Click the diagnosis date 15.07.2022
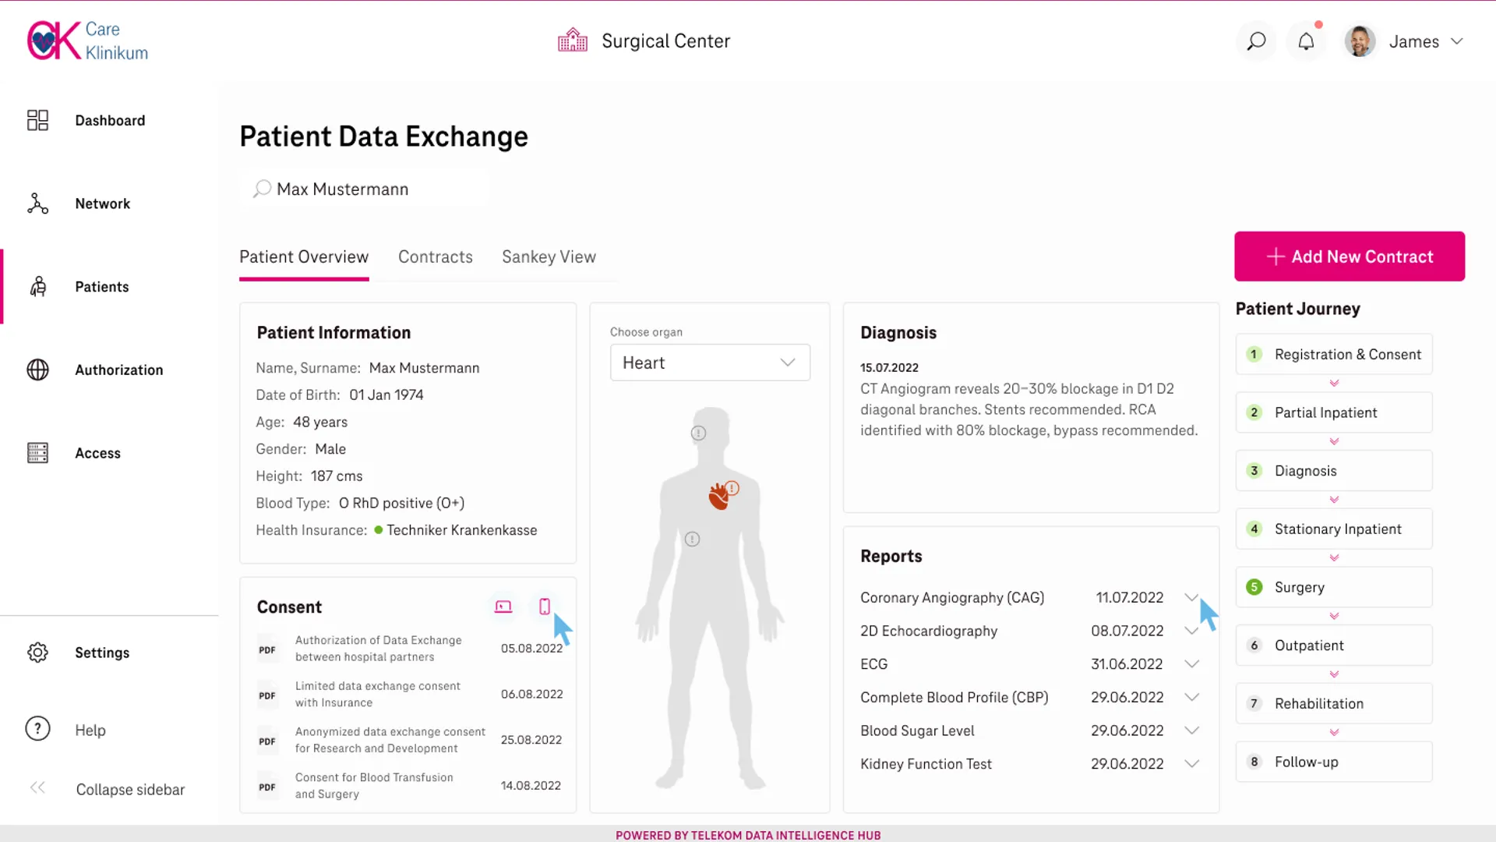Viewport: 1496px width, 842px height. (889, 367)
